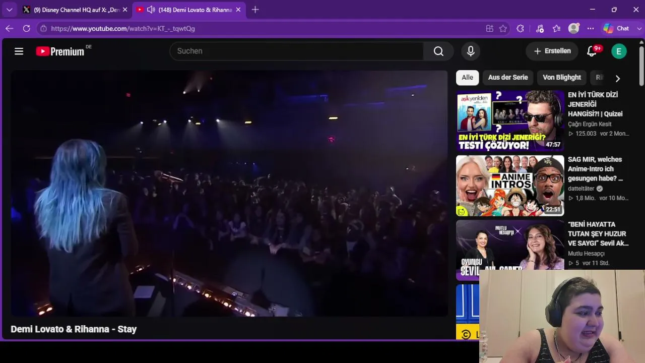Open 'BENİ HAYATTA TUTAN ŞEY HUZUR' video title
Viewport: 645px width, 363px height.
click(x=599, y=233)
